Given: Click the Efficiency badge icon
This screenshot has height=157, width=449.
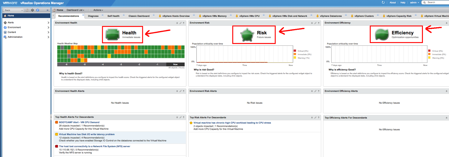Looking at the screenshot, I should [x=382, y=35].
